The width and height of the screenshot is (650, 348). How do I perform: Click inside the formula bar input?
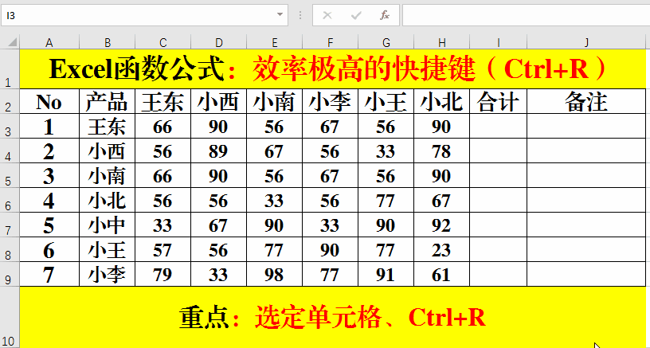(526, 15)
